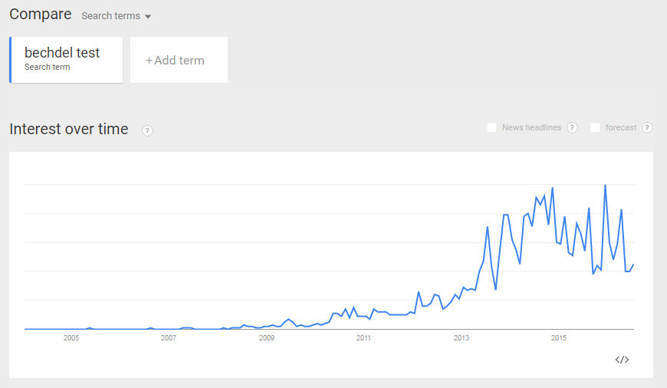Click the 2013 axis year label
This screenshot has height=388, width=667.
pos(462,337)
